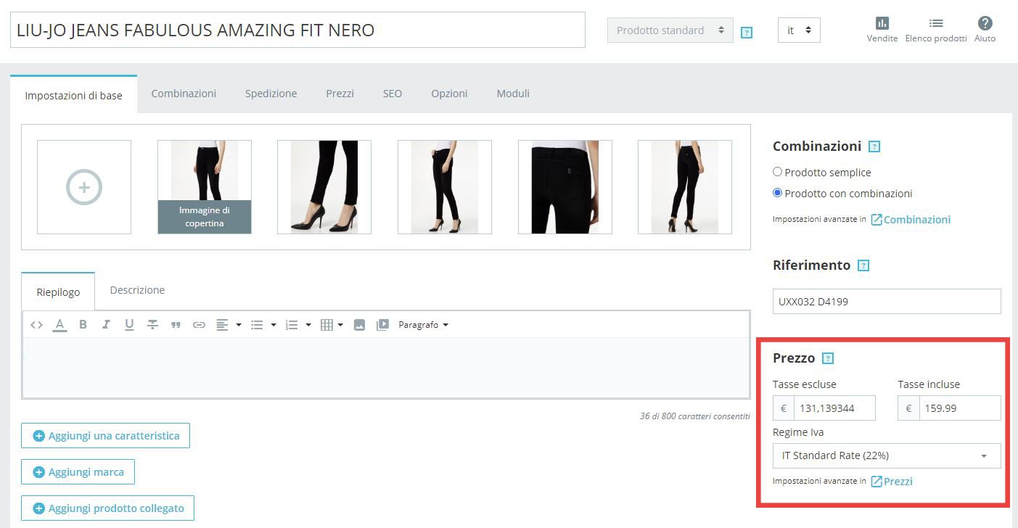
Task: Click the product name field
Action: pyautogui.click(x=297, y=30)
